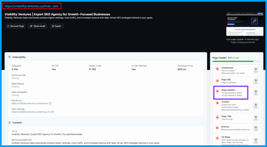
Task: Click the recrawl arrows icon
Action: pyautogui.click(x=8, y=26)
